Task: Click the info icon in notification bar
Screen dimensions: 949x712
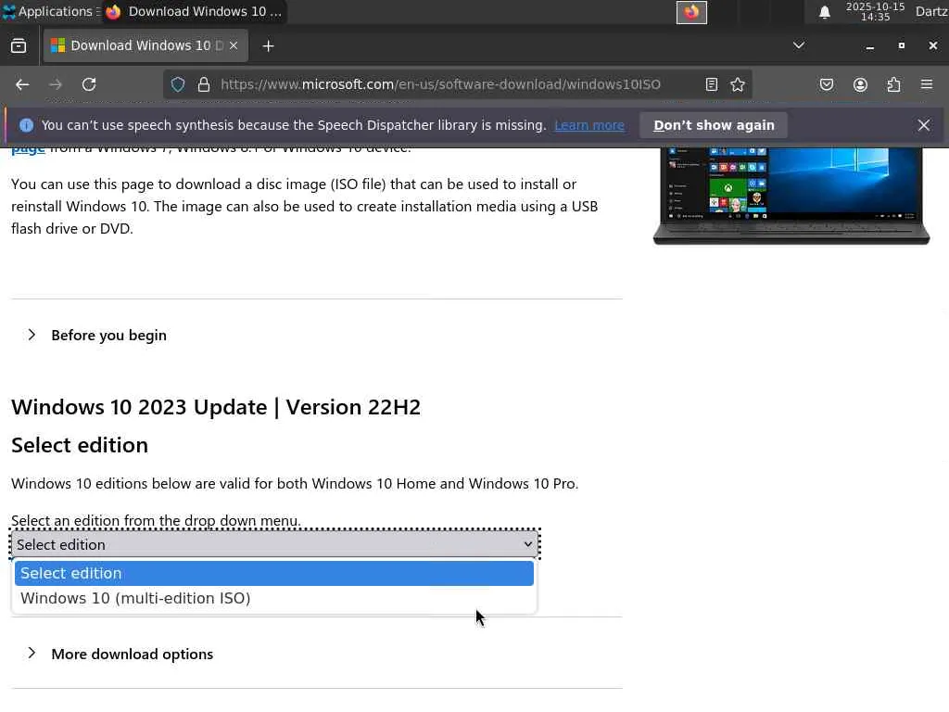Action: (26, 125)
